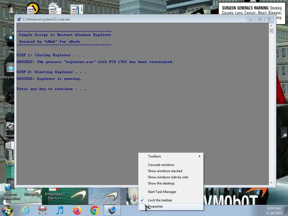Launch Google Chrome from the taskbar

(94, 210)
